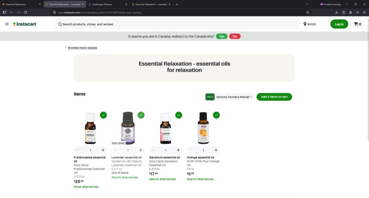Click the Items heading

(80, 94)
